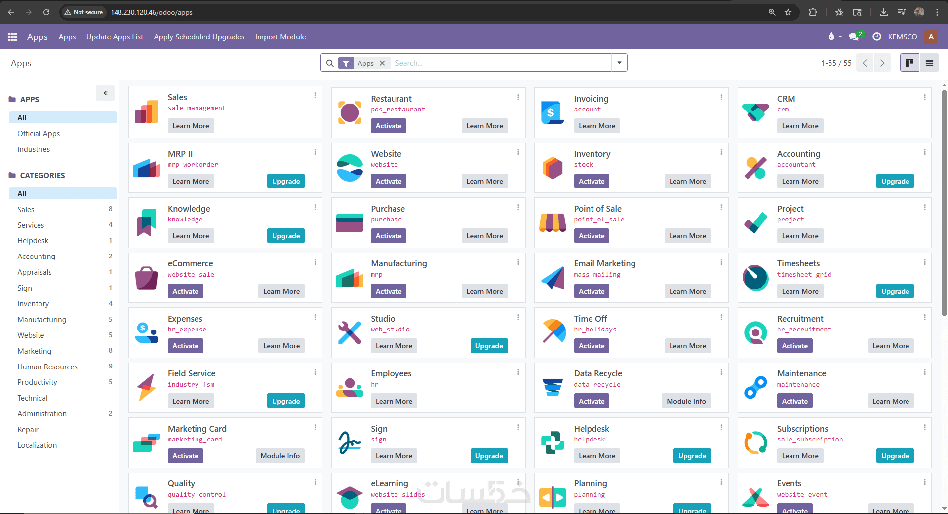Image resolution: width=948 pixels, height=514 pixels.
Task: Click the Restaurant app icon
Action: 350,113
